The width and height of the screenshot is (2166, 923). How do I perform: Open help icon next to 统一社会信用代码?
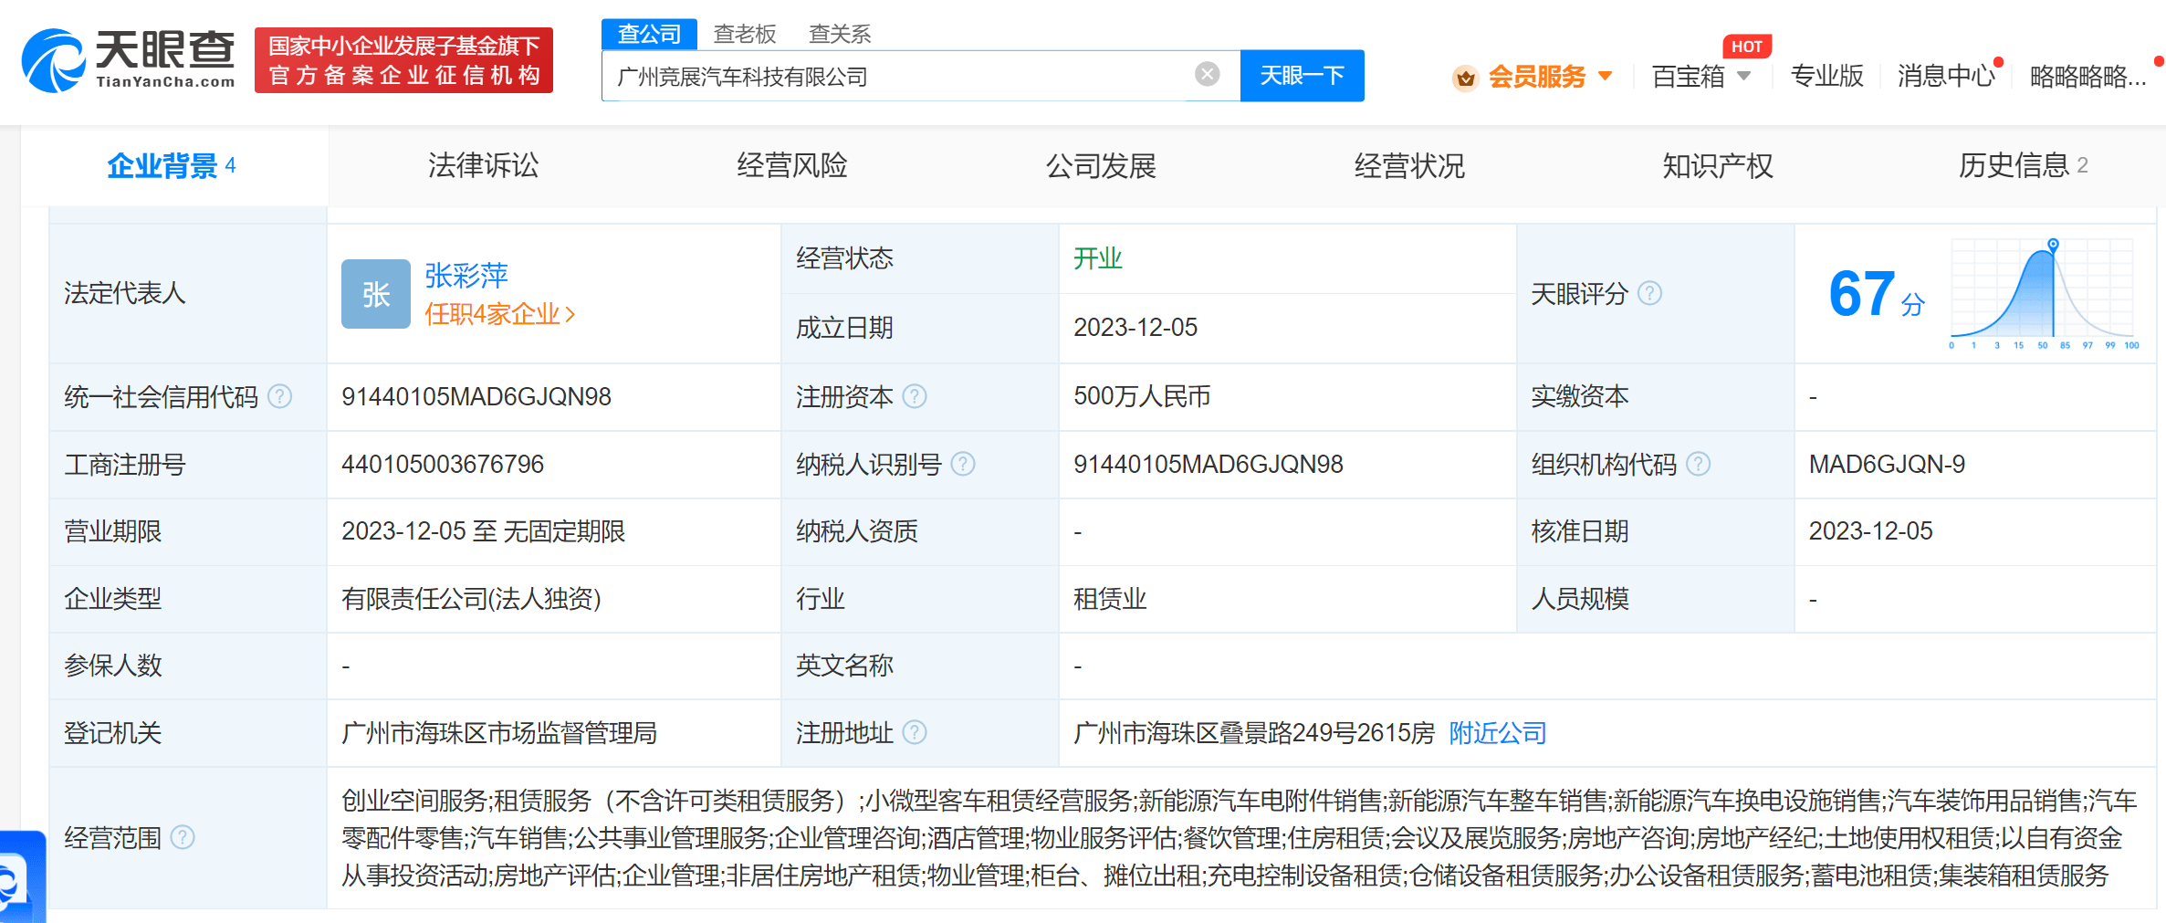tap(280, 396)
